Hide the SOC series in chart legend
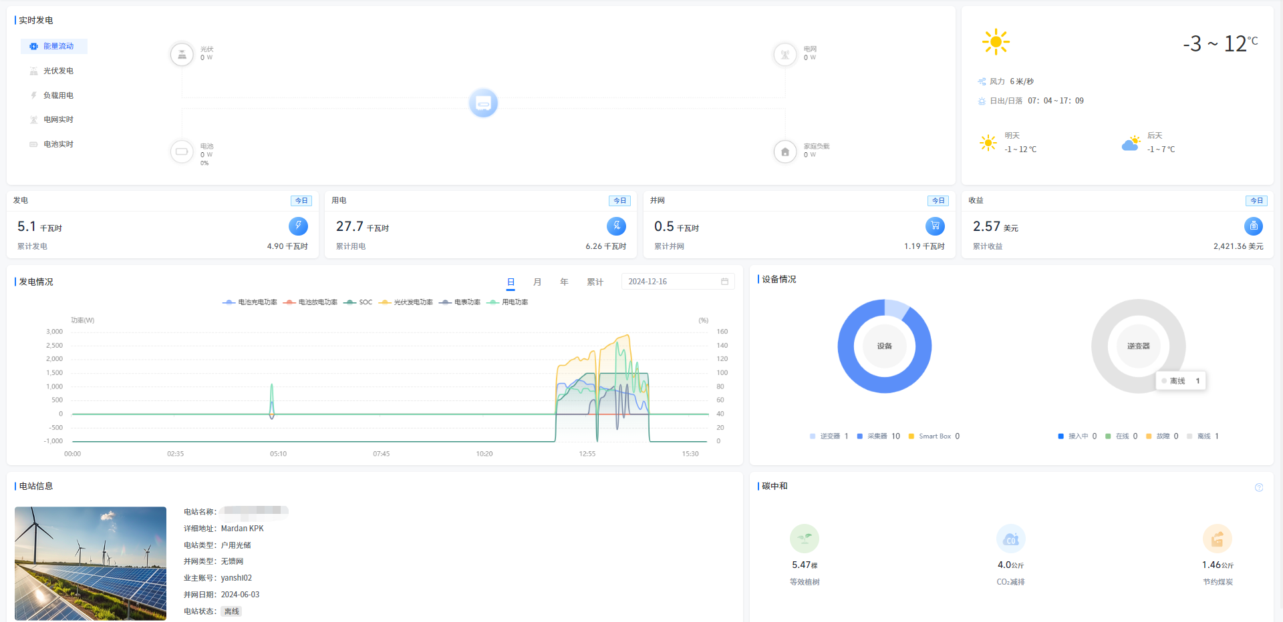The height and width of the screenshot is (622, 1283). (x=358, y=302)
